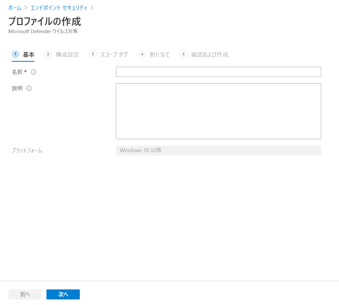
Task: Switch to the 構成設定 tab
Action: (62, 55)
